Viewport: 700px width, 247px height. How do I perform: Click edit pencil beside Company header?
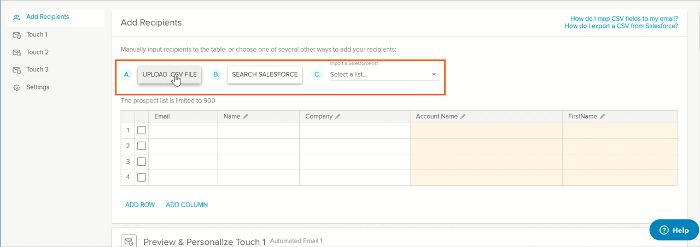[x=338, y=117]
